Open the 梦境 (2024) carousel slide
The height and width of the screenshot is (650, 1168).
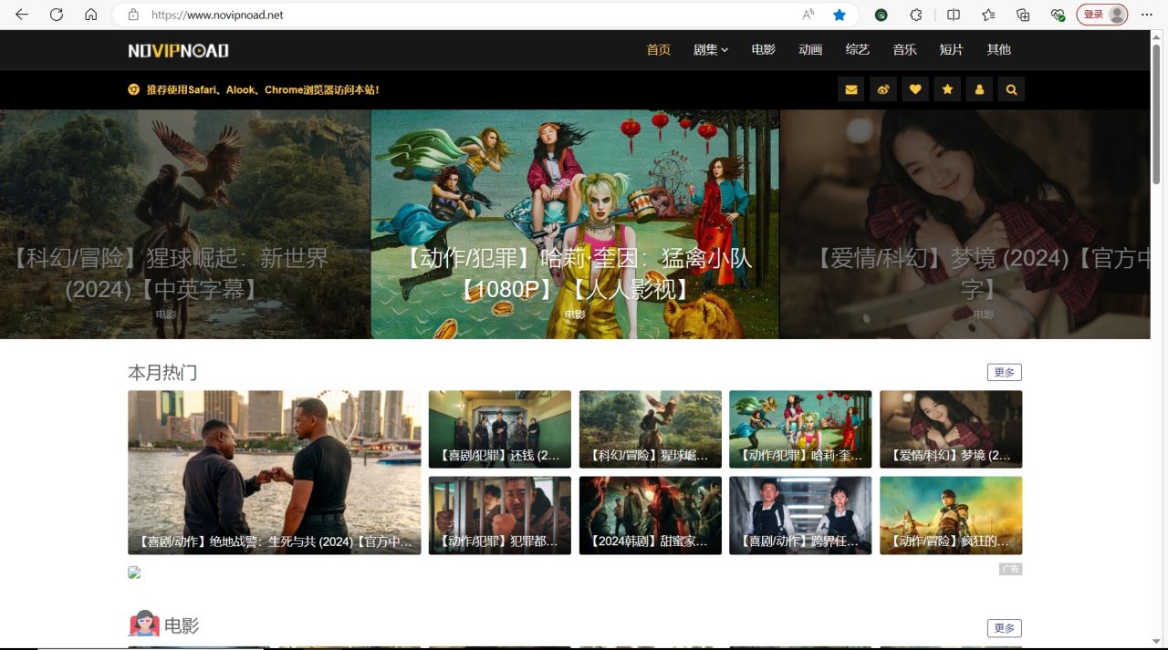pyautogui.click(x=965, y=224)
